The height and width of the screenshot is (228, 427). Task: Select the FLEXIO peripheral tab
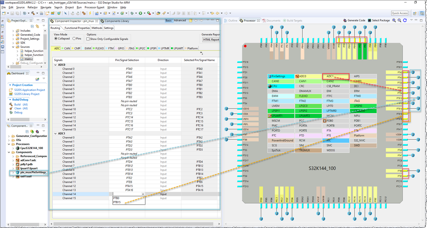coord(97,48)
